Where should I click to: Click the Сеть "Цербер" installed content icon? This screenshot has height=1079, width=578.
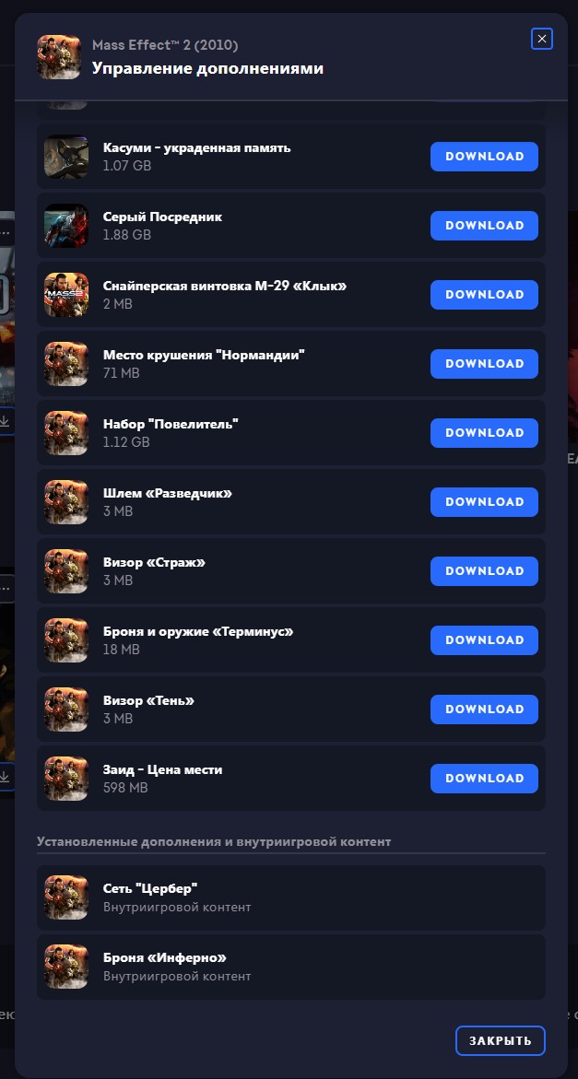(x=66, y=897)
